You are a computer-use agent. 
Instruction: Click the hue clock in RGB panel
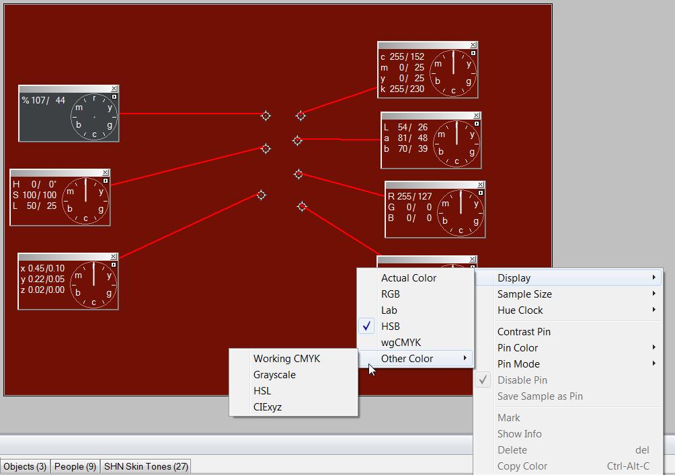coord(461,212)
